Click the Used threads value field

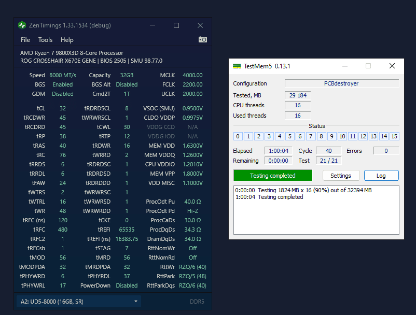point(298,116)
